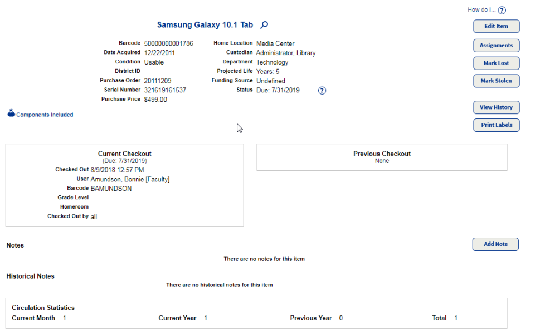Click the Samsung Galaxy 10.1 Tab title
535x336 pixels.
[x=205, y=25]
